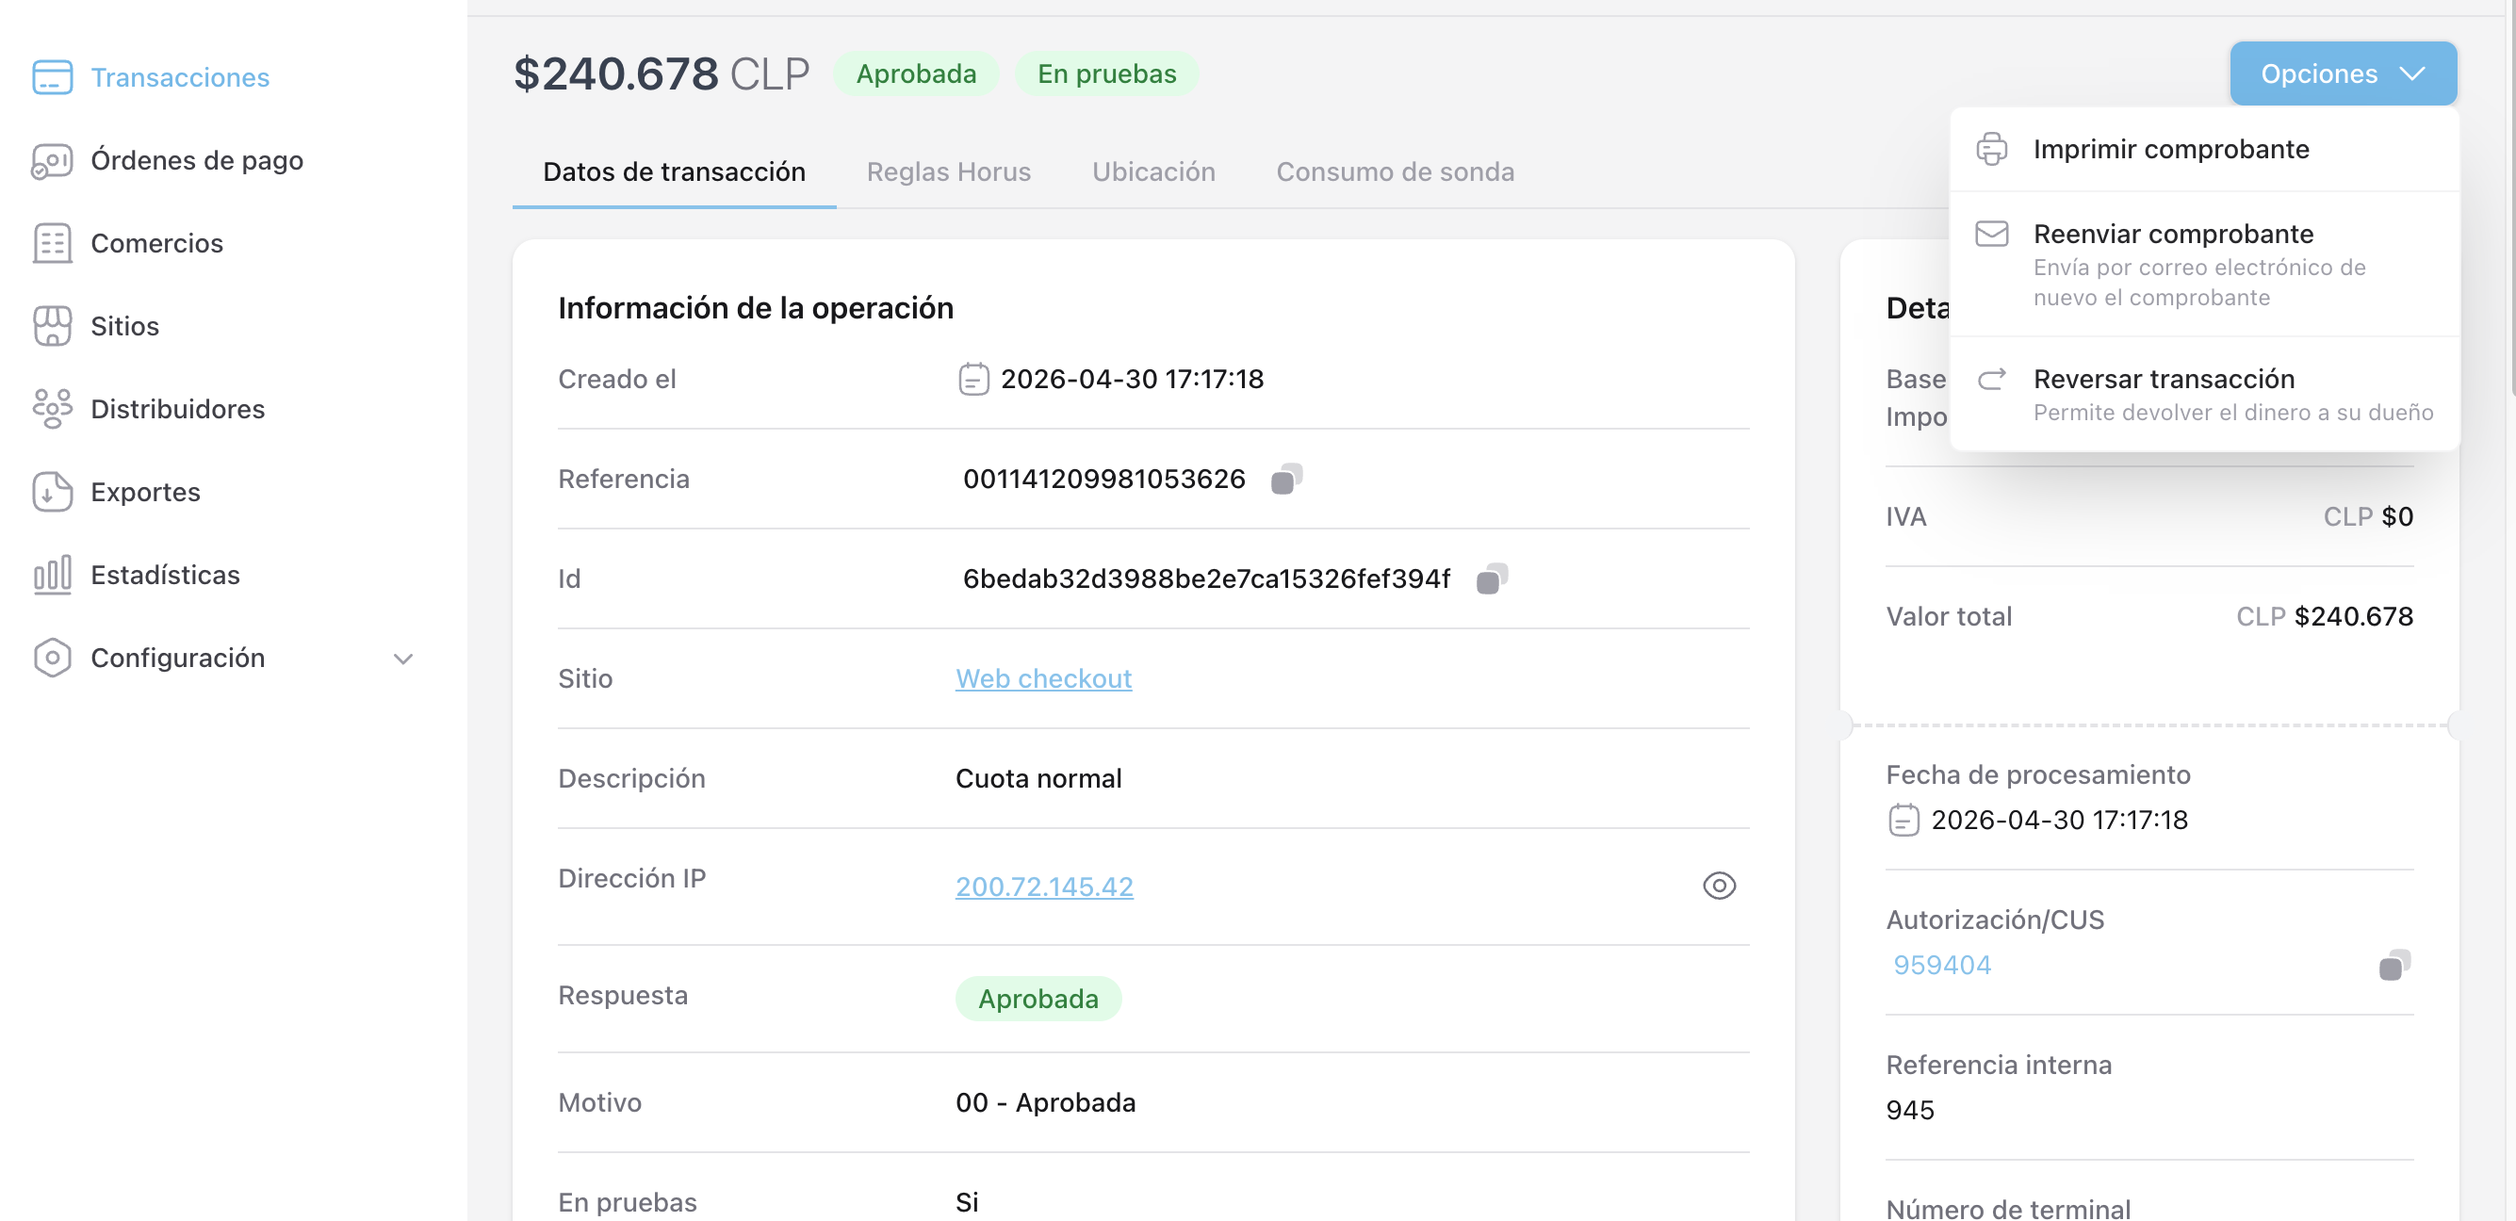Click the Comercios building icon
The height and width of the screenshot is (1221, 2516).
tap(52, 243)
